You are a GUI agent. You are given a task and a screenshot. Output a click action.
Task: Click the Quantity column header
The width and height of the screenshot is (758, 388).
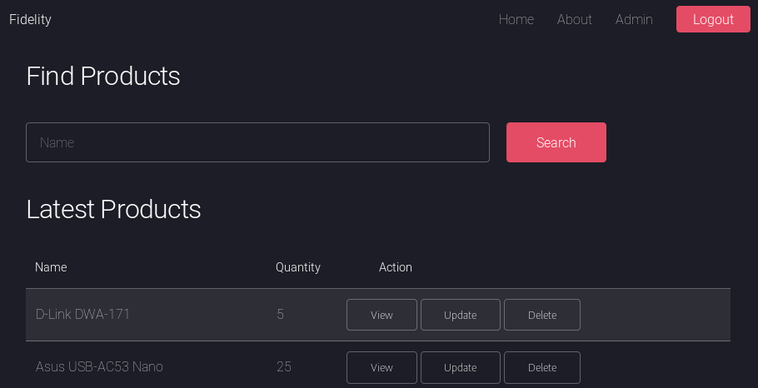(298, 267)
